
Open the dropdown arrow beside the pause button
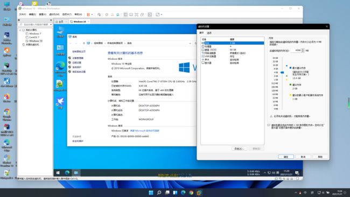(x=92, y=15)
